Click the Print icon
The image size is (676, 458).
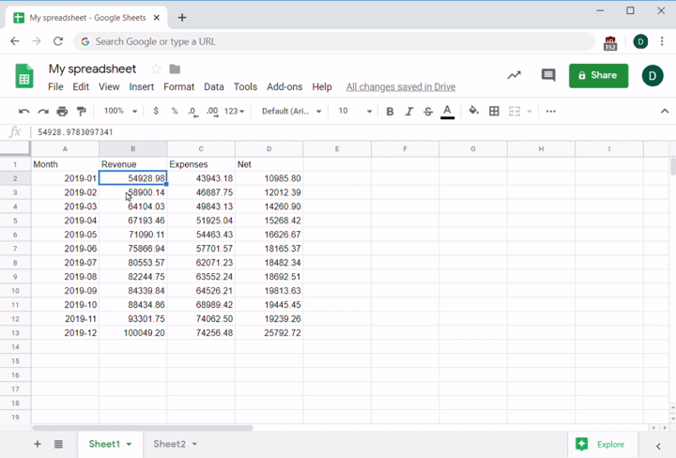click(62, 111)
